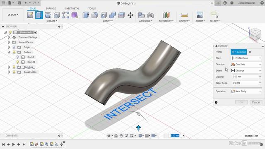Click the Select tool icon
Screen dimensions: 265x149
214,15
